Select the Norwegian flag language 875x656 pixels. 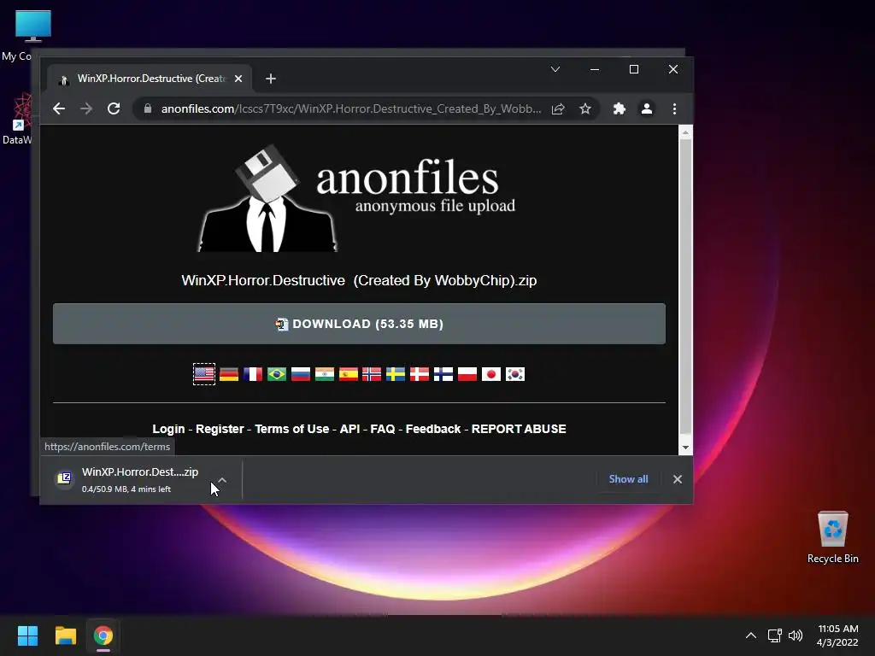[372, 374]
